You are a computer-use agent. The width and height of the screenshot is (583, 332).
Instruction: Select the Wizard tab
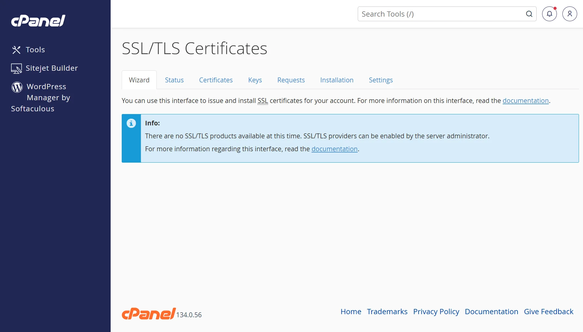coord(139,80)
